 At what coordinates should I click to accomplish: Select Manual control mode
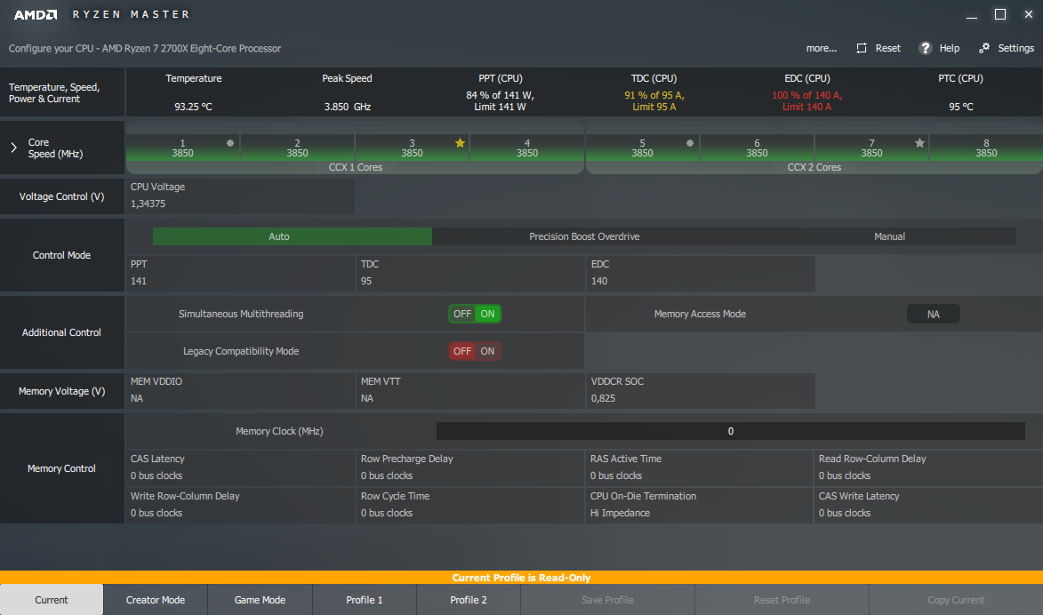[889, 236]
